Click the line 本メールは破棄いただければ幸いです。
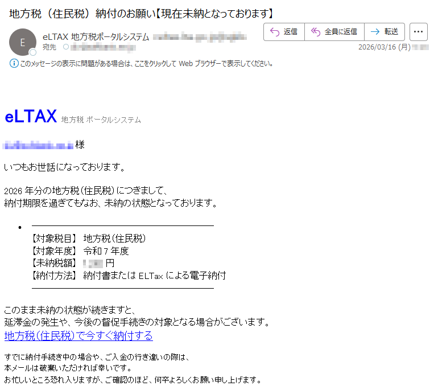The image size is (434, 390). [x=68, y=368]
